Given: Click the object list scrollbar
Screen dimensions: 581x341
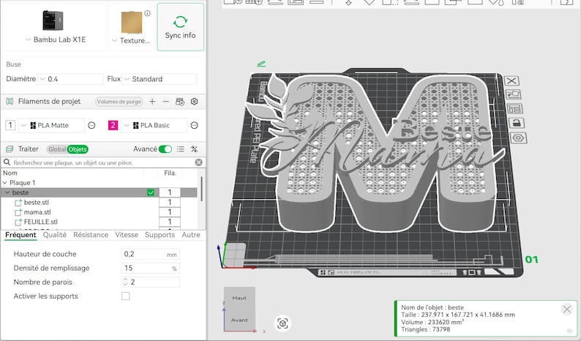Looking at the screenshot, I should (x=201, y=189).
